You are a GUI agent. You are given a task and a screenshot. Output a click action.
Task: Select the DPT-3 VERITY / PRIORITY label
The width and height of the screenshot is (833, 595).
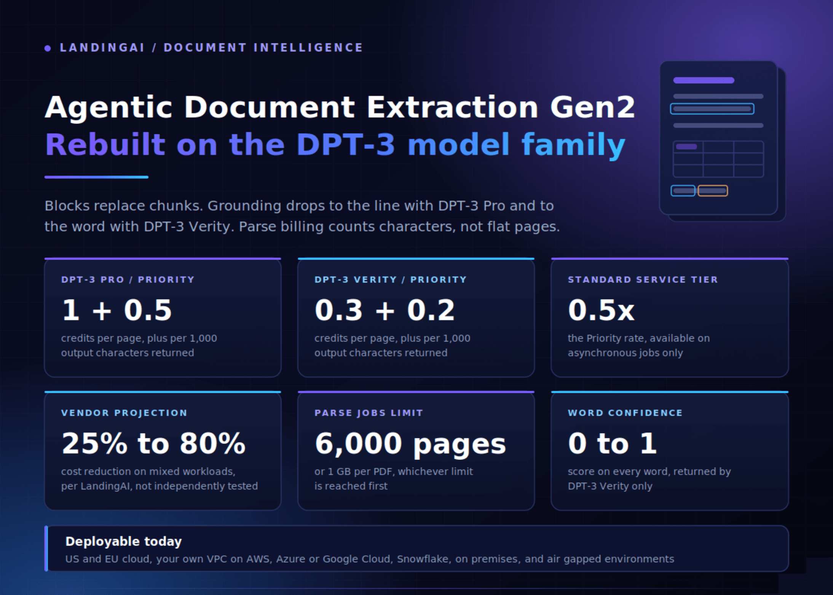point(391,279)
